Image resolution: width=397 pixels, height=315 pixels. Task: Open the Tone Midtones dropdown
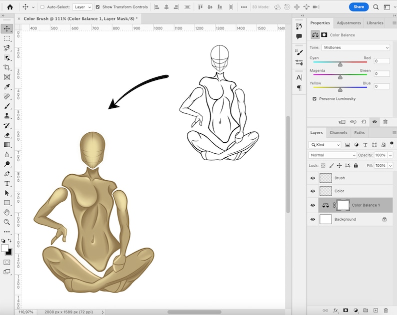[x=355, y=47]
